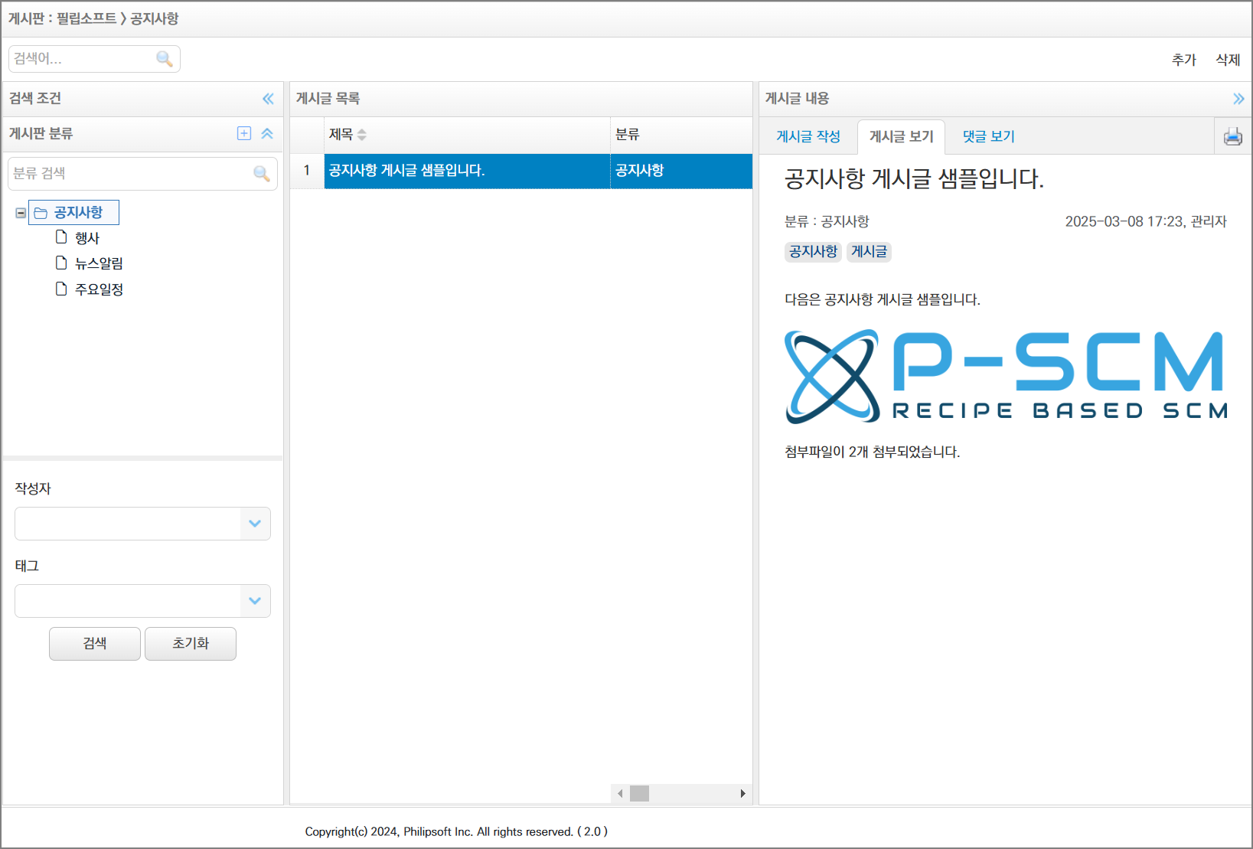
Task: Click the 게시글 tag badge
Action: pyautogui.click(x=869, y=252)
